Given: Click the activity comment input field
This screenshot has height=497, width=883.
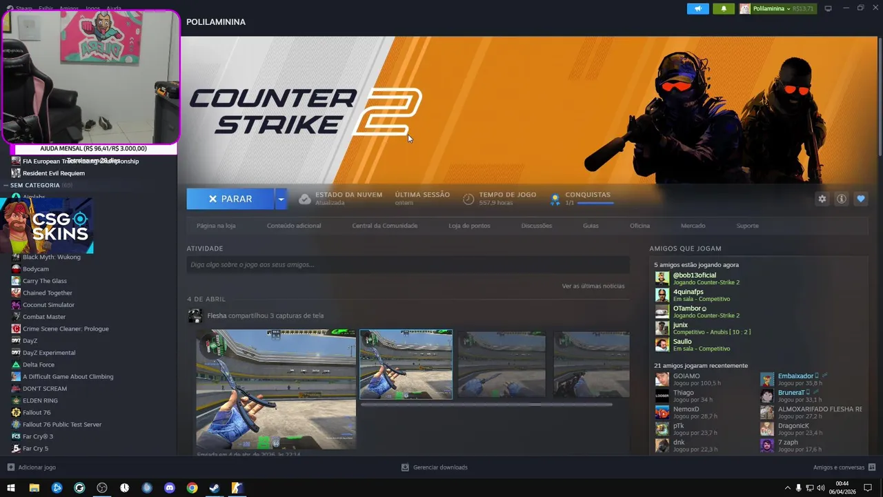Looking at the screenshot, I should (408, 264).
